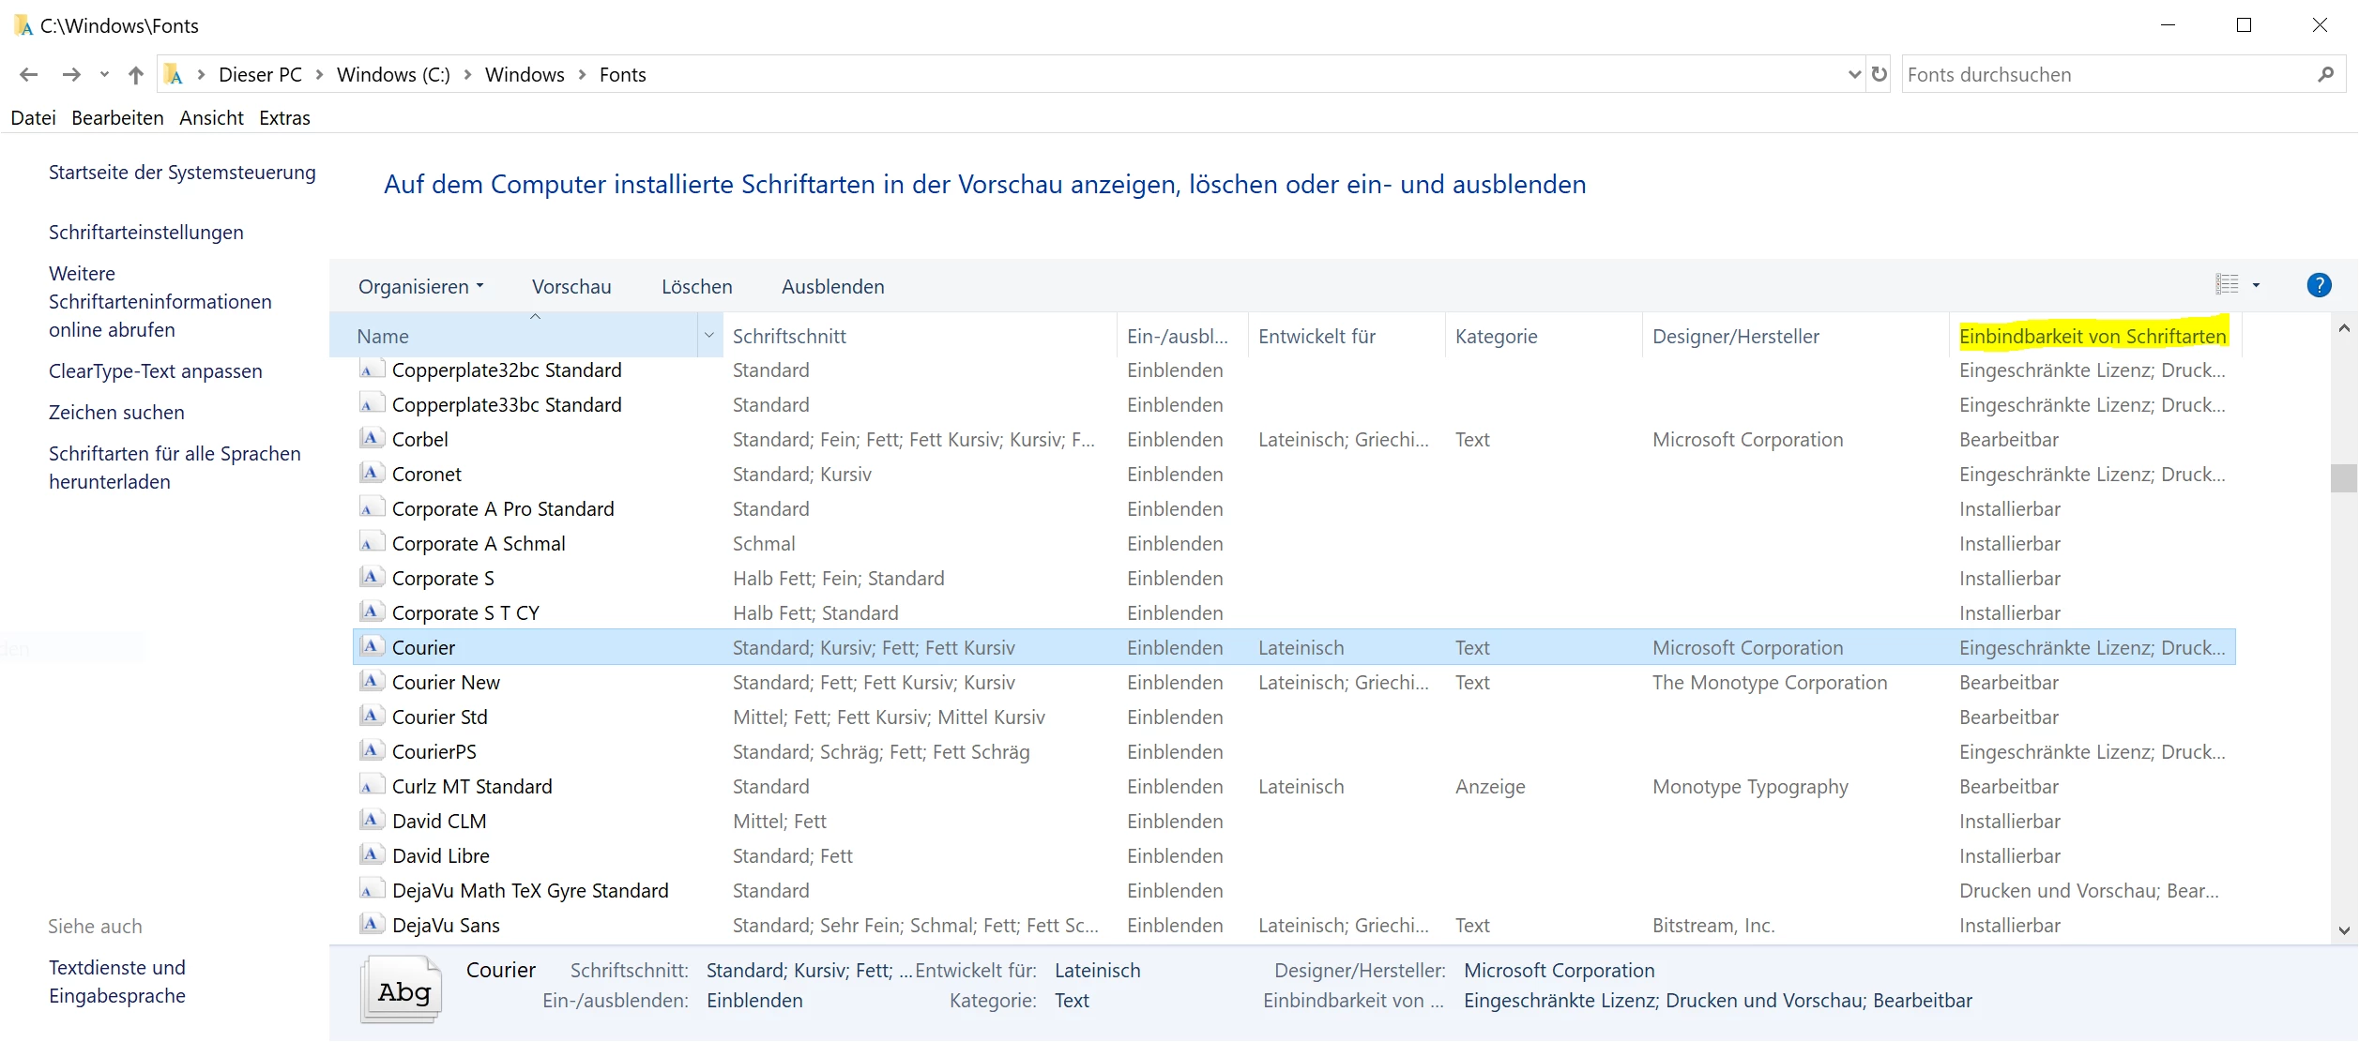Select the Corbel font icon
2359x1042 pixels.
[x=372, y=439]
